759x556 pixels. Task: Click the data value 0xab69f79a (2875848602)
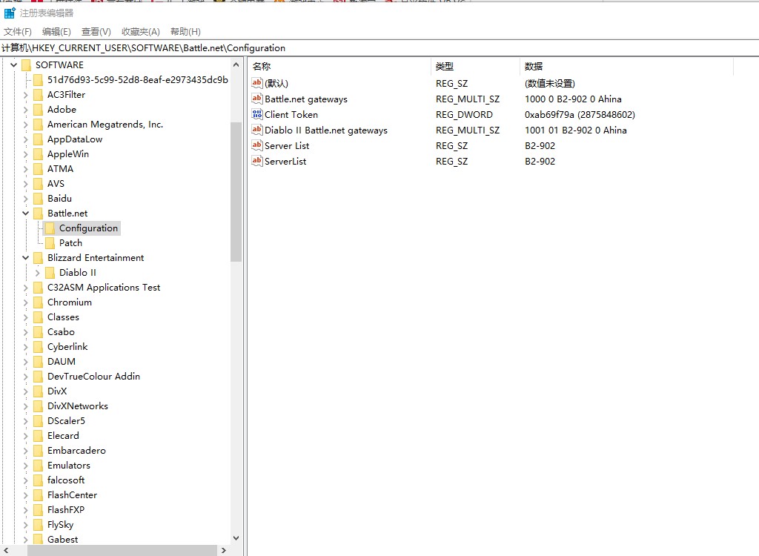[x=580, y=115]
